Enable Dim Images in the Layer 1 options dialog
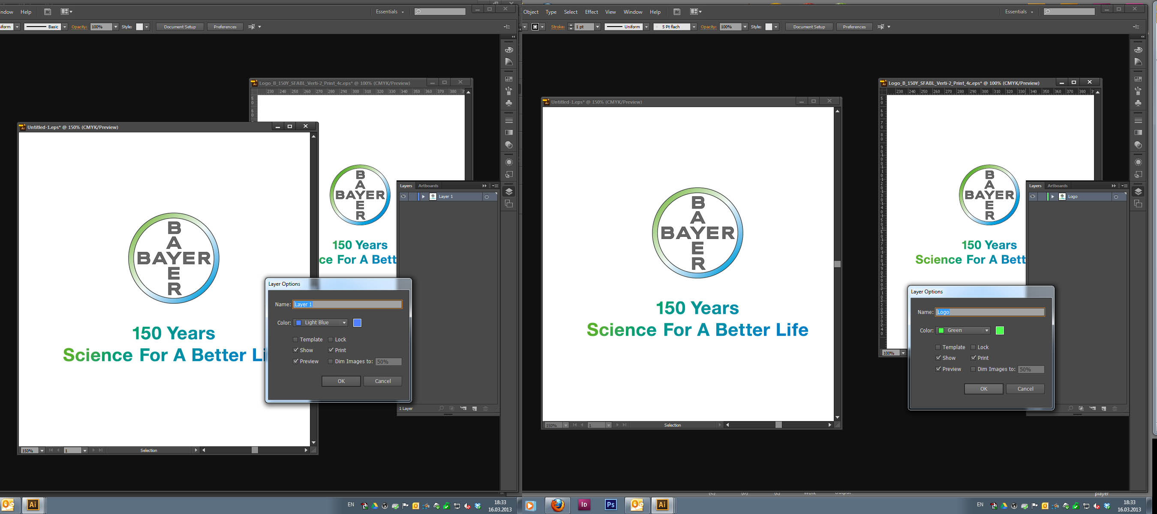The image size is (1157, 514). pos(331,362)
